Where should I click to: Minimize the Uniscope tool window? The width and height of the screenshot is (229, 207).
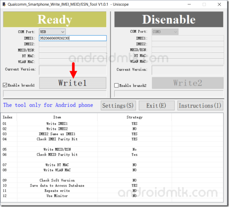coord(189,4)
